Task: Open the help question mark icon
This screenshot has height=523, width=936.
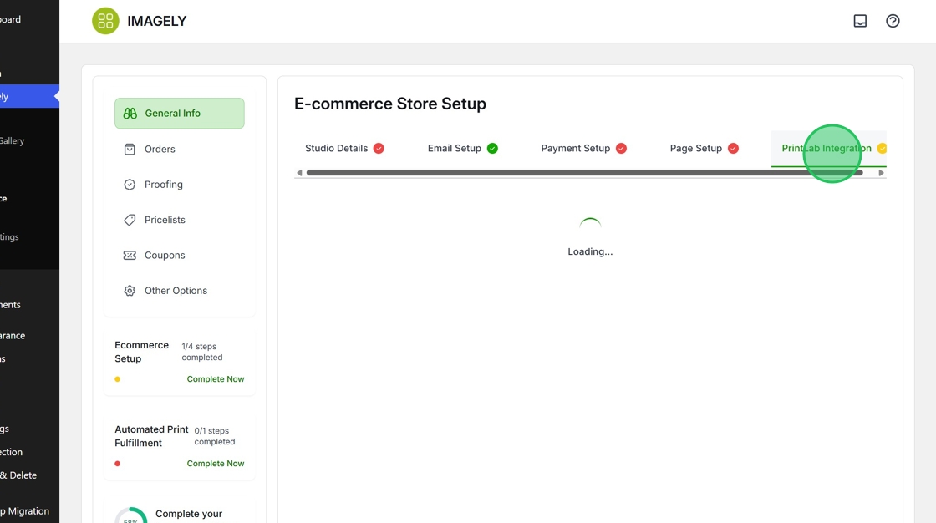Action: click(x=893, y=21)
